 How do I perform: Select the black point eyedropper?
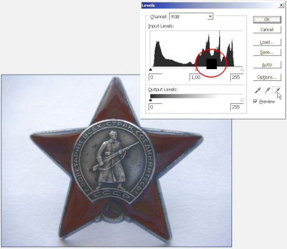258,90
